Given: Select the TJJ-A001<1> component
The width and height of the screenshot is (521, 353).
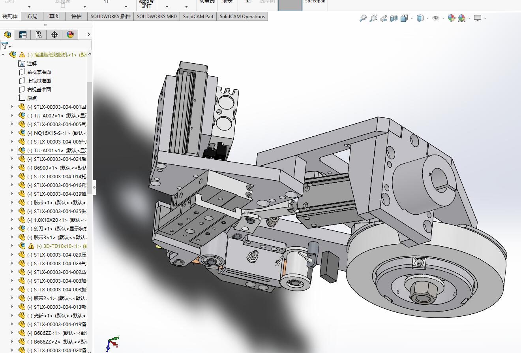Looking at the screenshot, I should tap(52, 150).
